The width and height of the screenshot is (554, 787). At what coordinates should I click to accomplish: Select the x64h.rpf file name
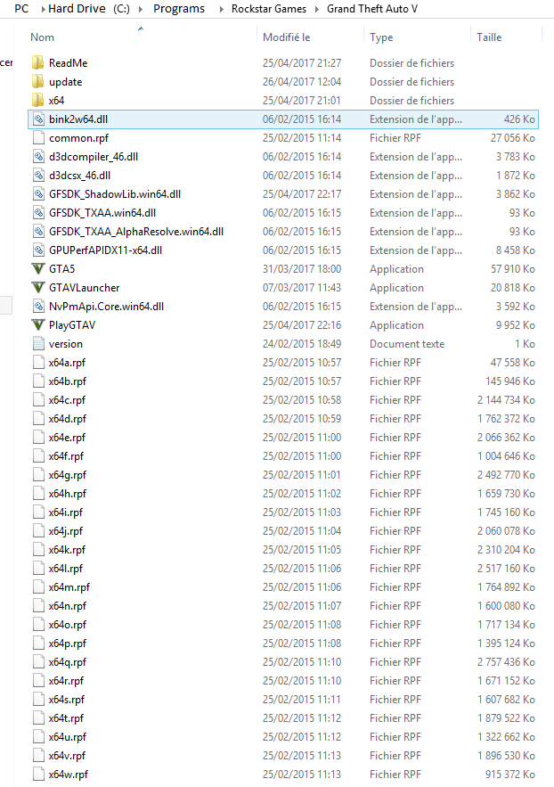coord(67,494)
